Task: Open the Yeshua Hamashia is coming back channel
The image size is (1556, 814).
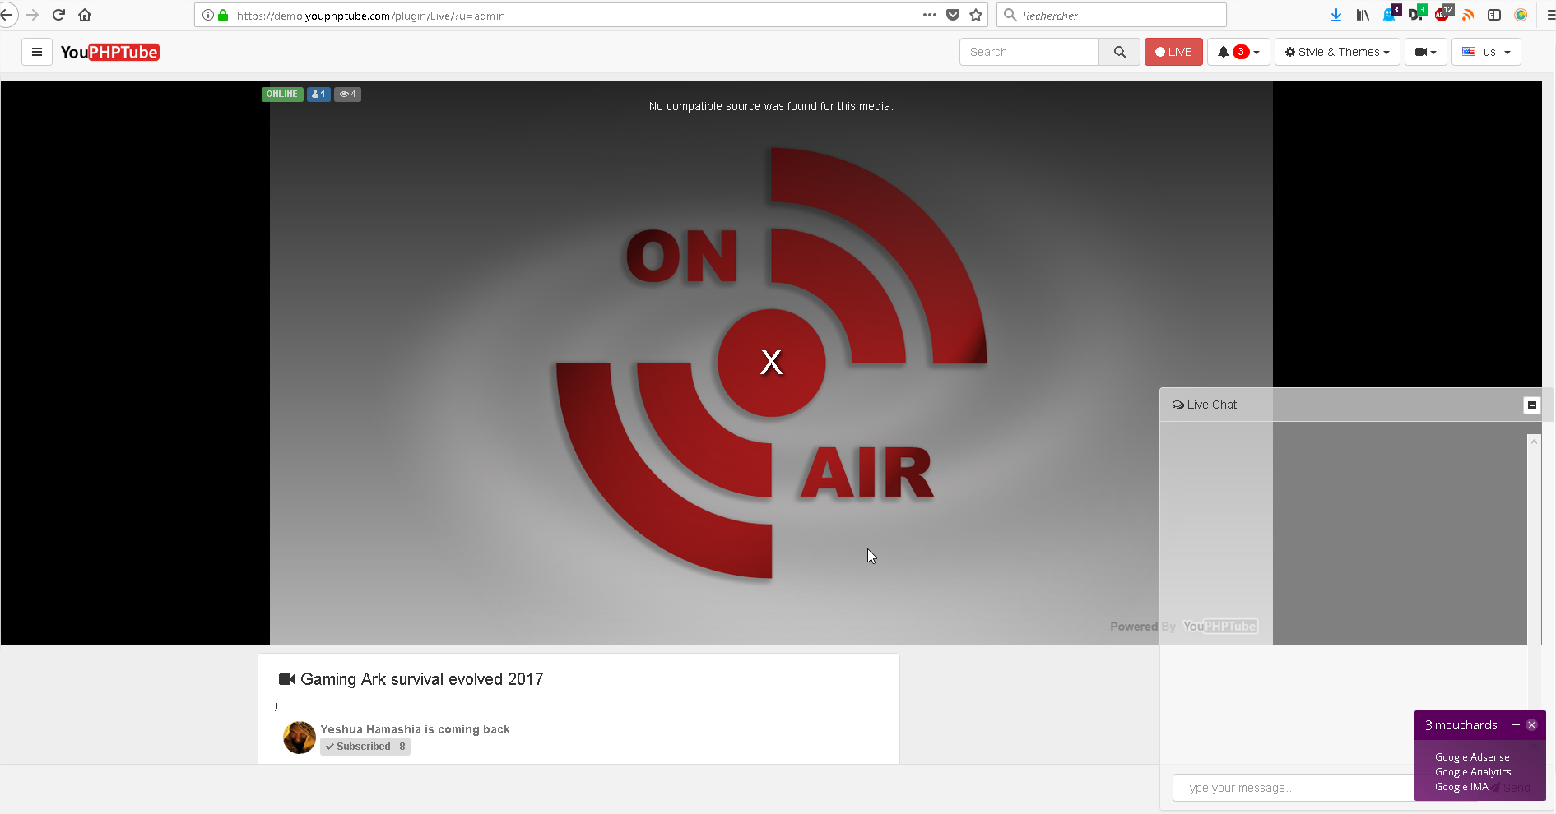Action: pos(415,729)
